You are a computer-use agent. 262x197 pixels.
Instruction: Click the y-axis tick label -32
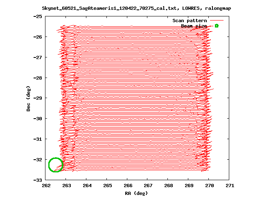[x=38, y=160]
